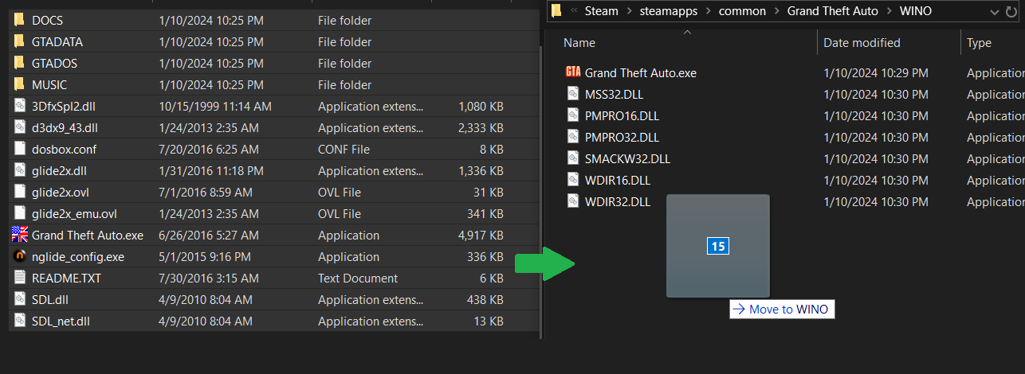Click the red GTA Grand Theft Auto.exe icon in WINO

coord(572,72)
